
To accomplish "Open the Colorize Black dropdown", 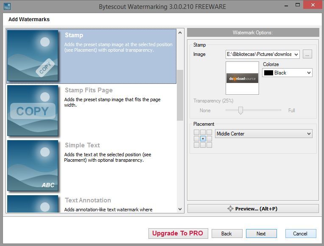I will (x=287, y=73).
